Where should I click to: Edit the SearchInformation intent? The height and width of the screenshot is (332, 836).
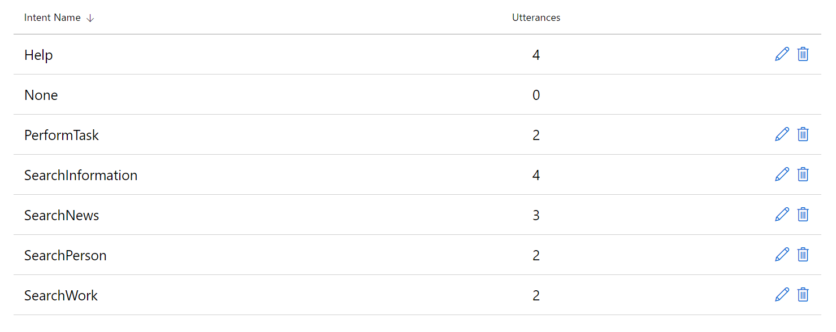pyautogui.click(x=782, y=174)
